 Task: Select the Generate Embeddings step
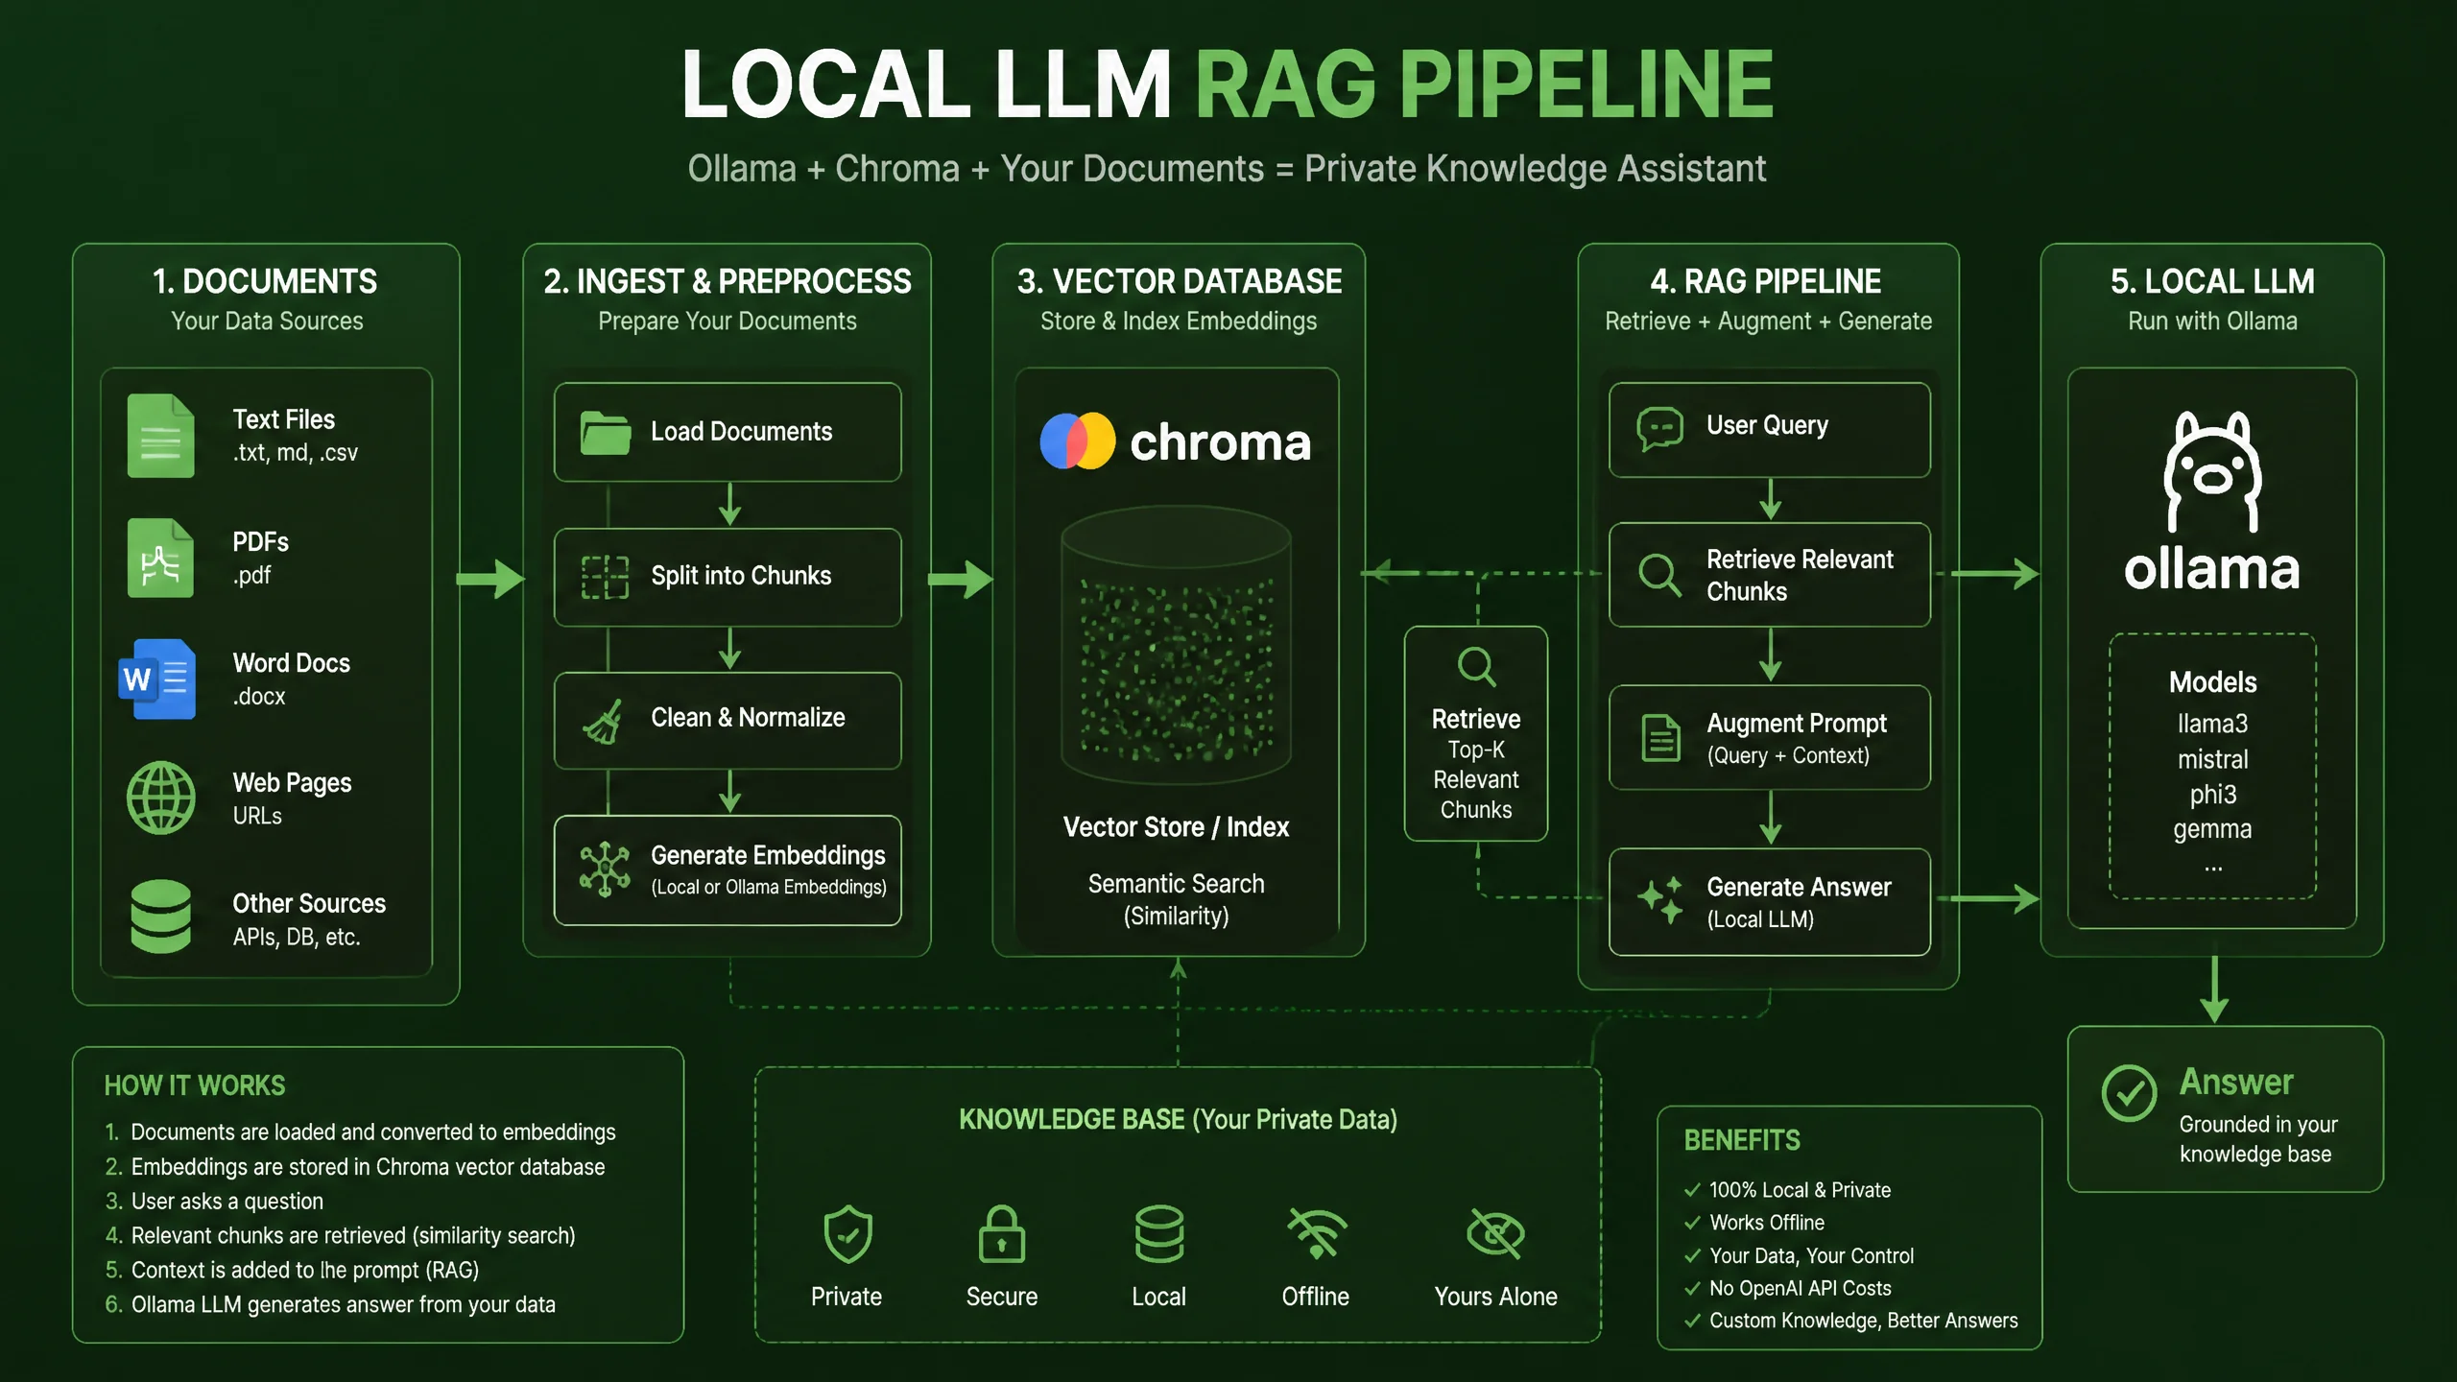click(x=728, y=870)
